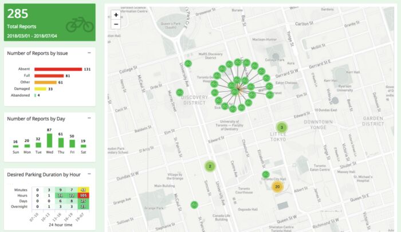Screen dimensions: 401x232
Task: Click the Abandoned bar showing 4
Action: pos(36,96)
